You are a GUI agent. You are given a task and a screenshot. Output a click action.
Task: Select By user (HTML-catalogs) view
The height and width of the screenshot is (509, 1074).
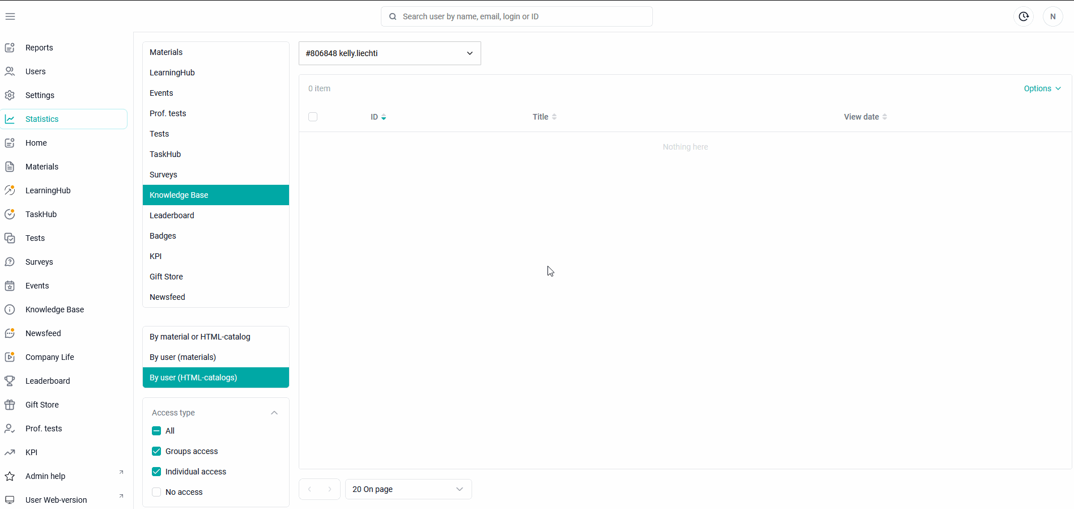(x=216, y=377)
